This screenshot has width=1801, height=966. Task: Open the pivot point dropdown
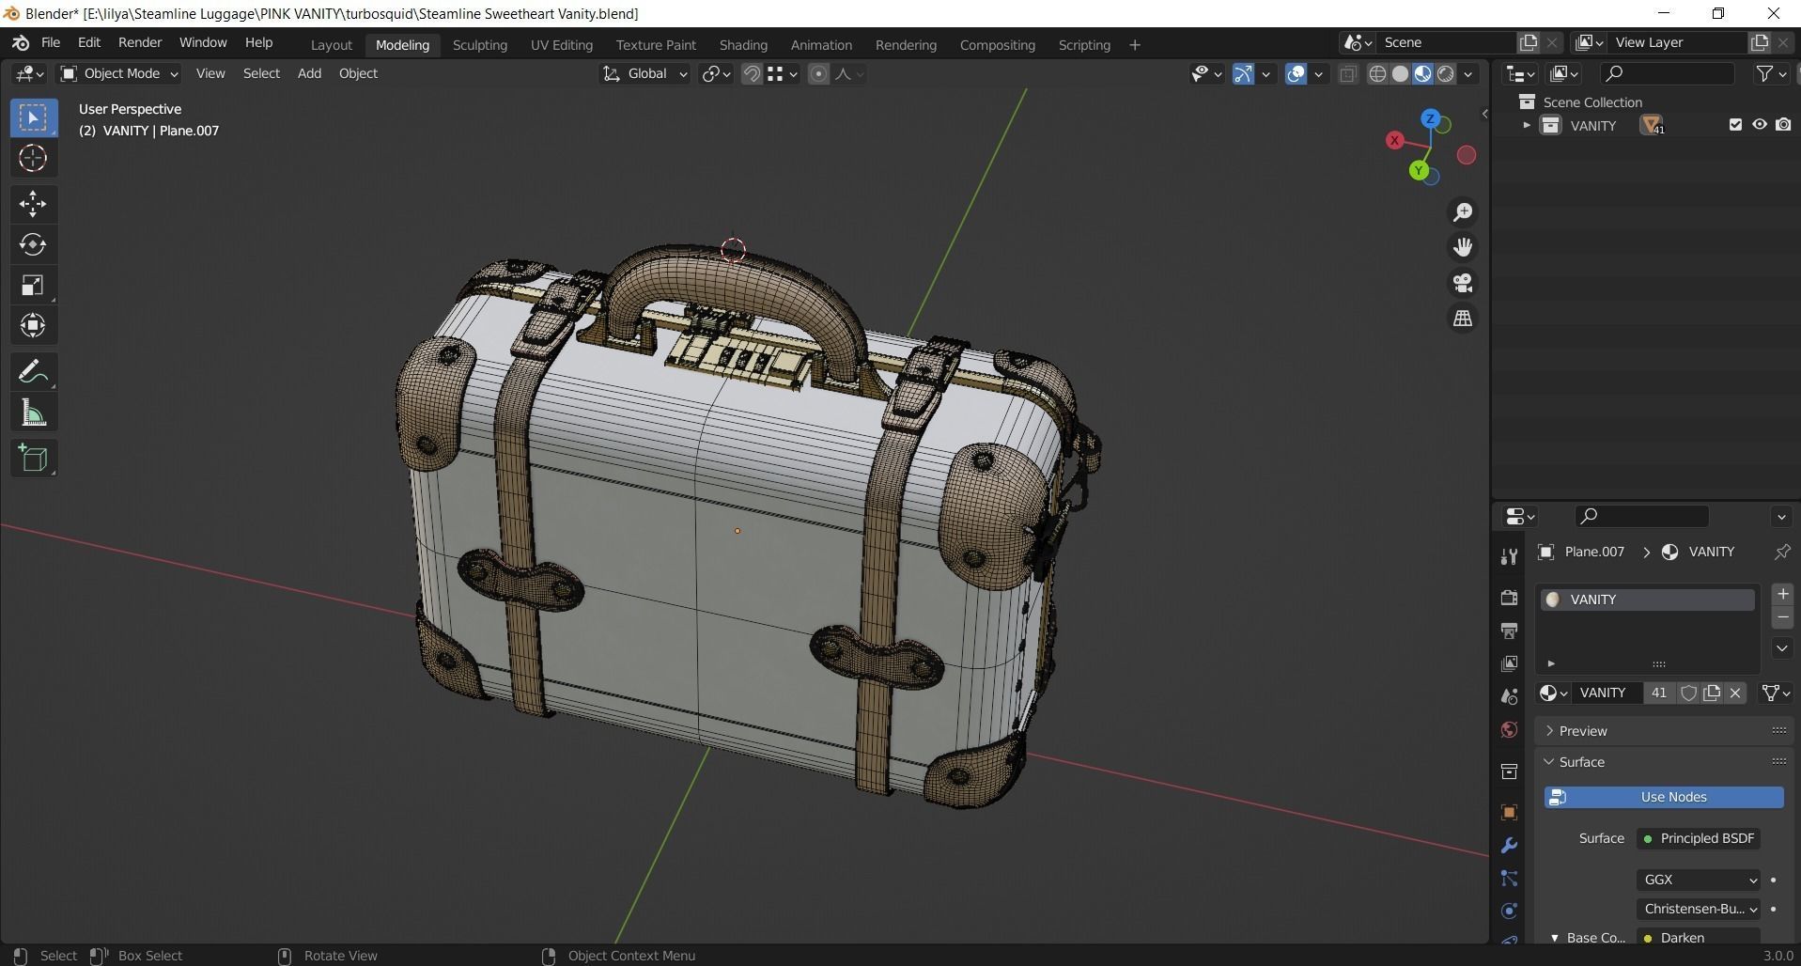[x=717, y=73]
